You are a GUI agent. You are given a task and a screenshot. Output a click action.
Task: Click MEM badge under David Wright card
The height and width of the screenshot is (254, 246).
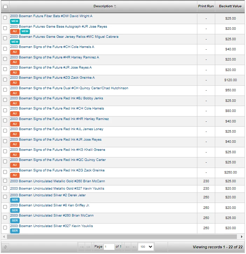(15, 21)
